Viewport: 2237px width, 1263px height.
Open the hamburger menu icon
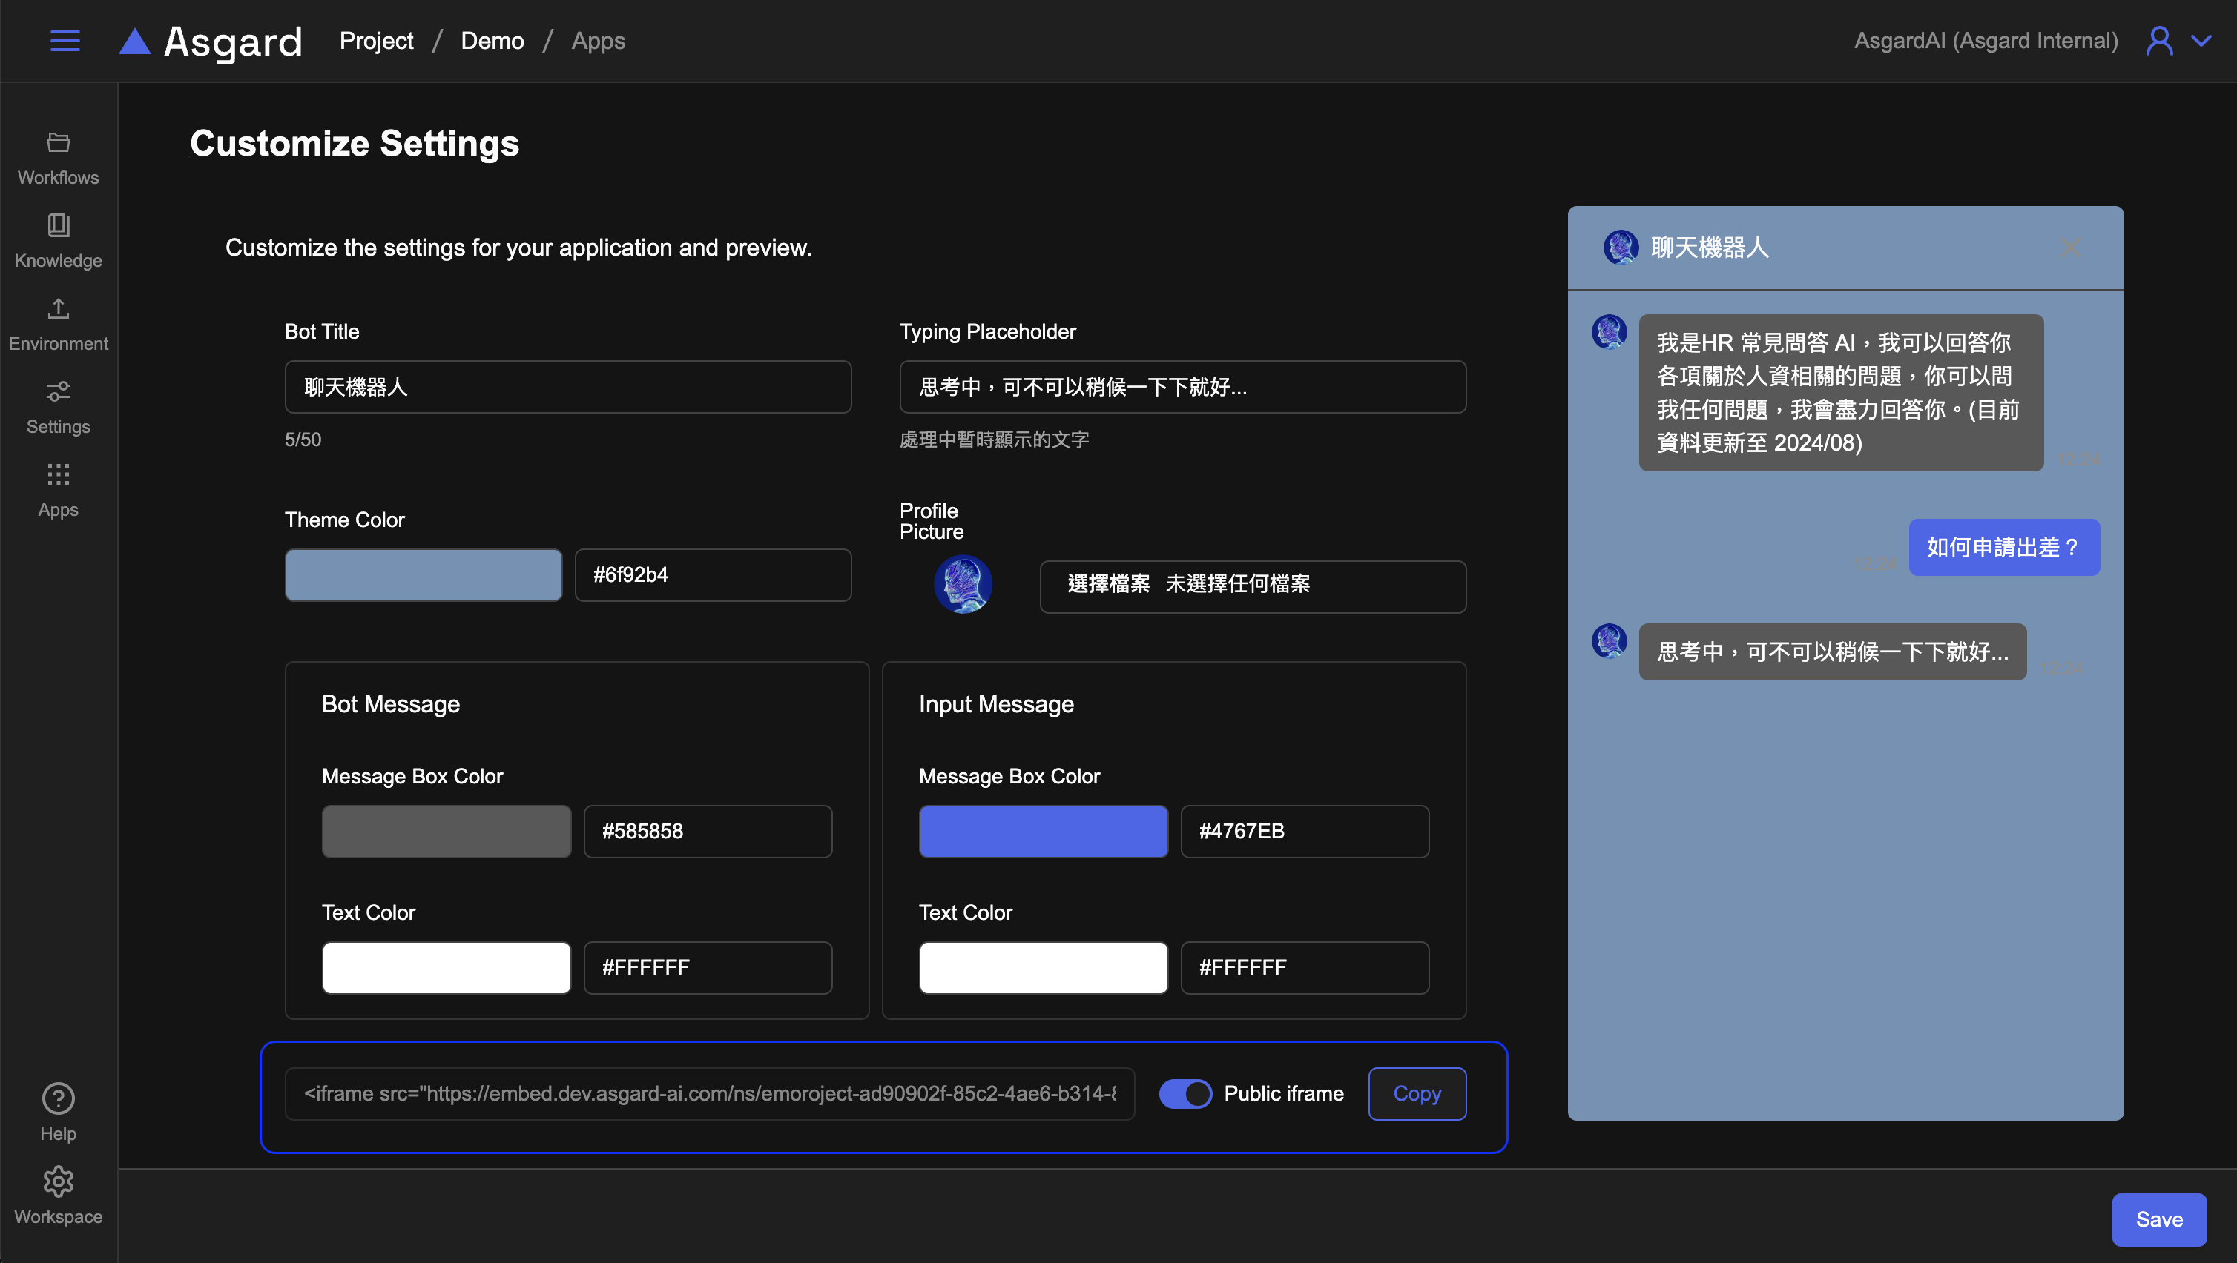(65, 41)
